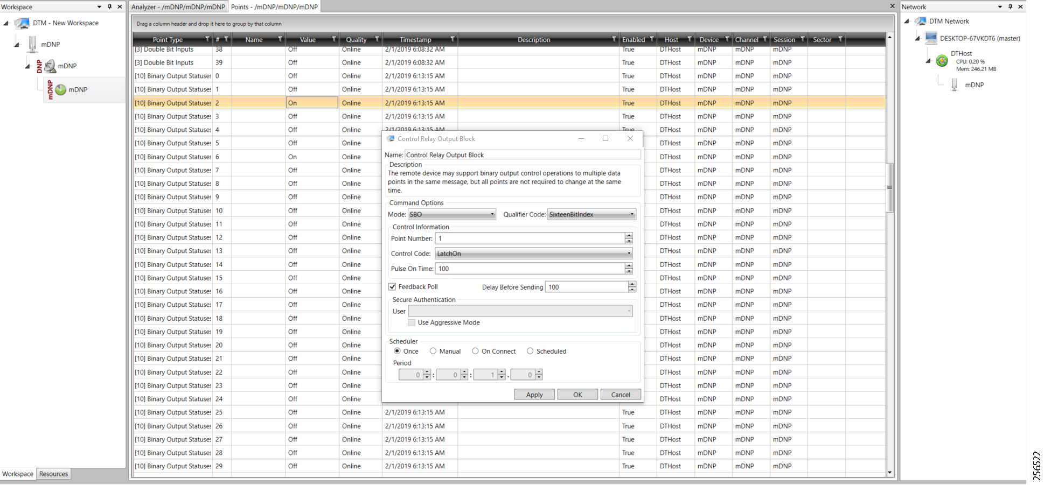Open filter for Description column
The width and height of the screenshot is (1044, 485).
tap(614, 39)
